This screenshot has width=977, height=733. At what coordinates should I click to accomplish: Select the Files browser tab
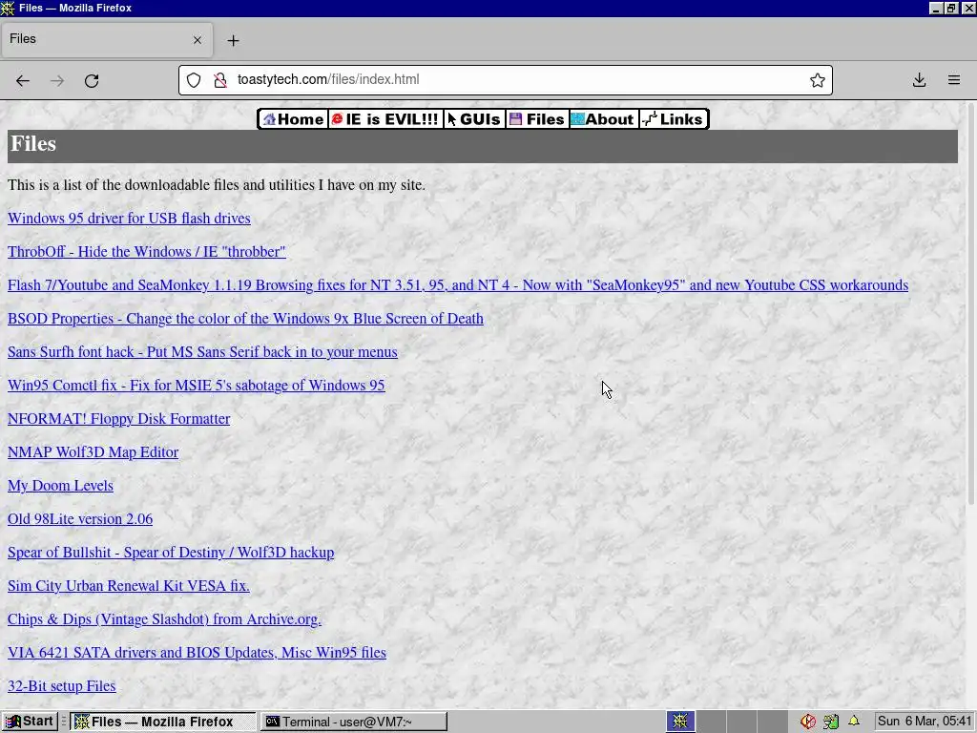(x=107, y=39)
